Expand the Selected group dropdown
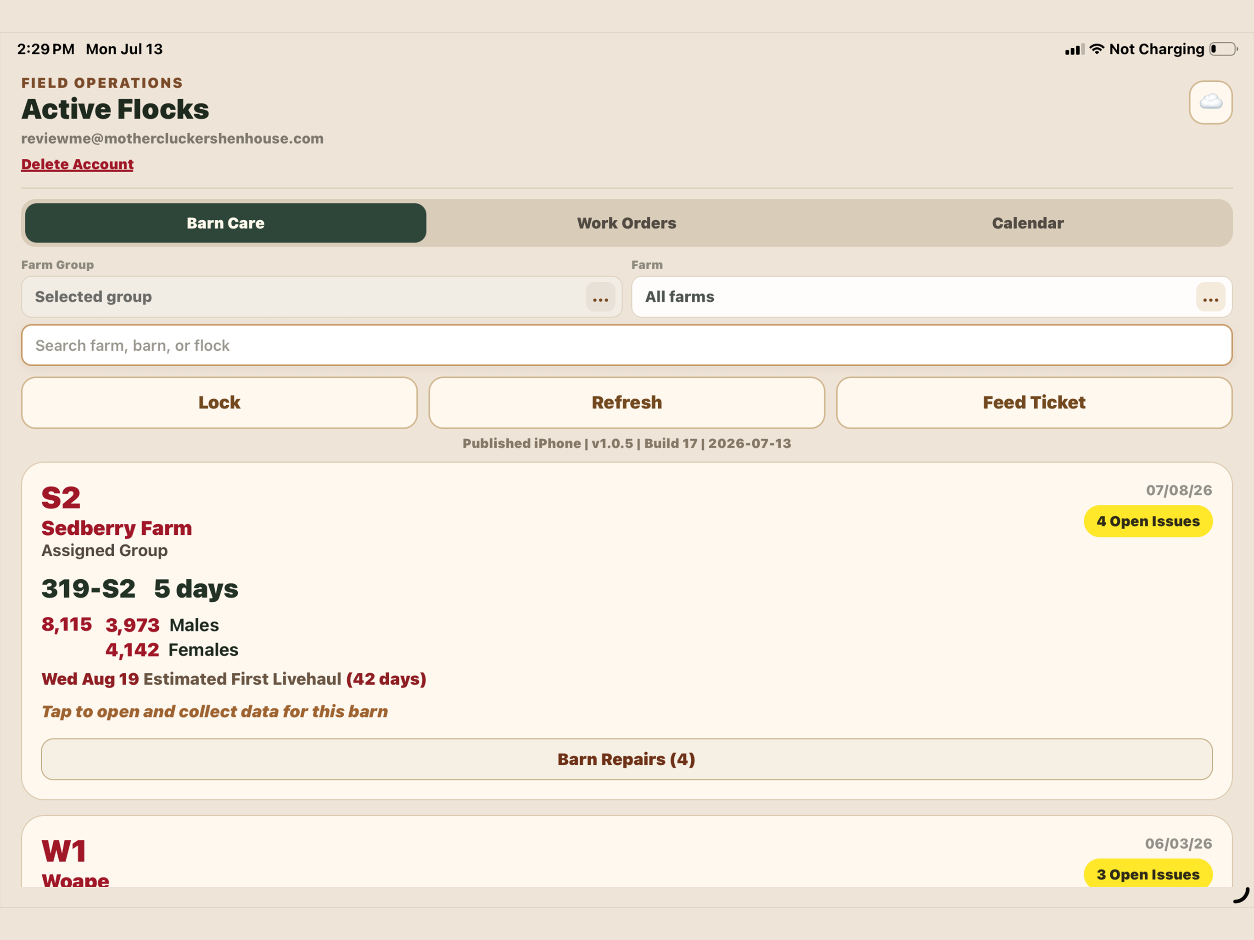The width and height of the screenshot is (1254, 940). pyautogui.click(x=321, y=297)
